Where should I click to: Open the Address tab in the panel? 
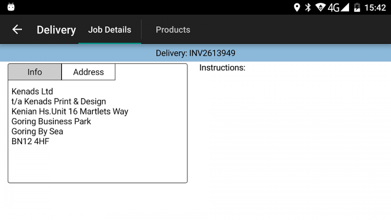click(x=88, y=72)
